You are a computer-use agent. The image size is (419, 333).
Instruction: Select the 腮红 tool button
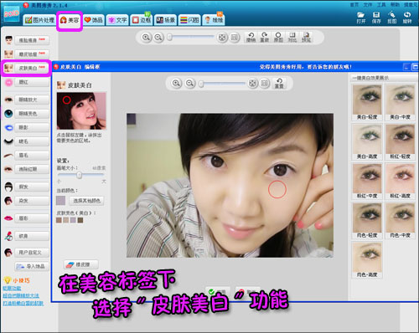point(32,82)
